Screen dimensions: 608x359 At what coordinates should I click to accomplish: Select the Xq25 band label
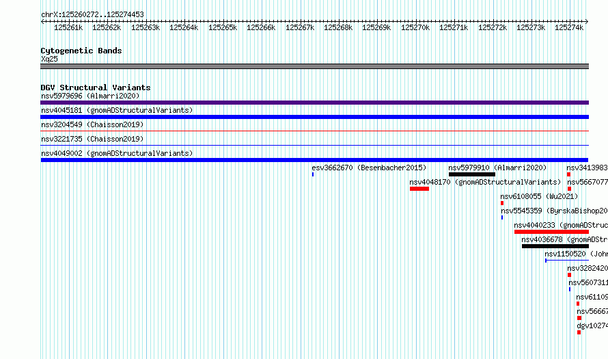pos(49,59)
